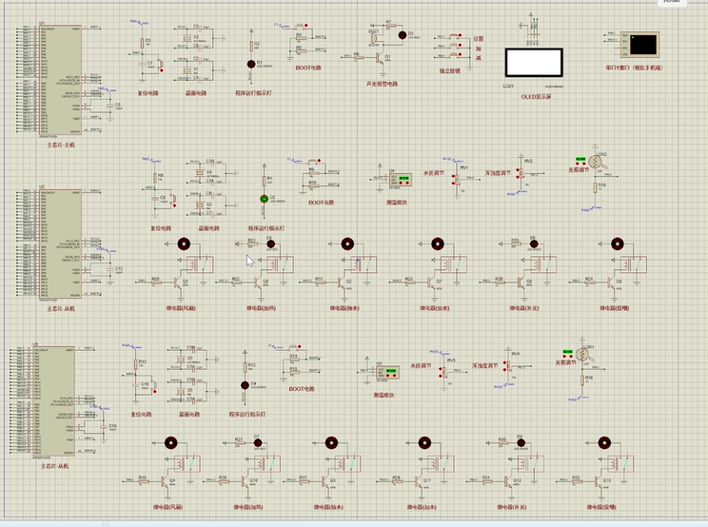This screenshot has height=527, width=708.
Task: Adjust the RV2 浑浊度调节 potentiometer
Action: click(521, 174)
